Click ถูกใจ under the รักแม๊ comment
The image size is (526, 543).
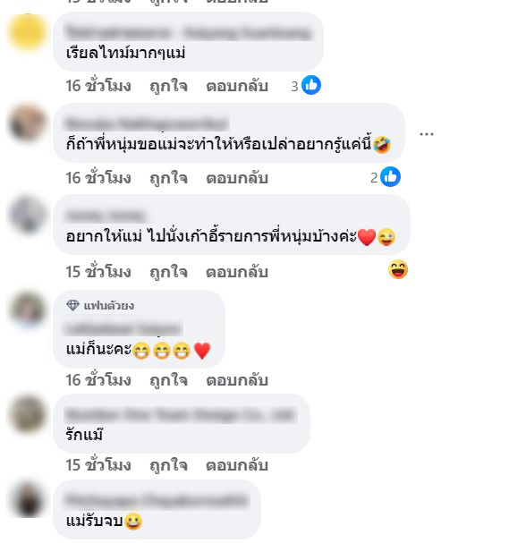[x=169, y=465]
